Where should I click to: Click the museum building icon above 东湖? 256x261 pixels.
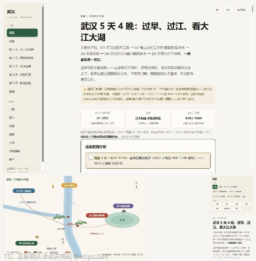pyautogui.click(x=124, y=211)
